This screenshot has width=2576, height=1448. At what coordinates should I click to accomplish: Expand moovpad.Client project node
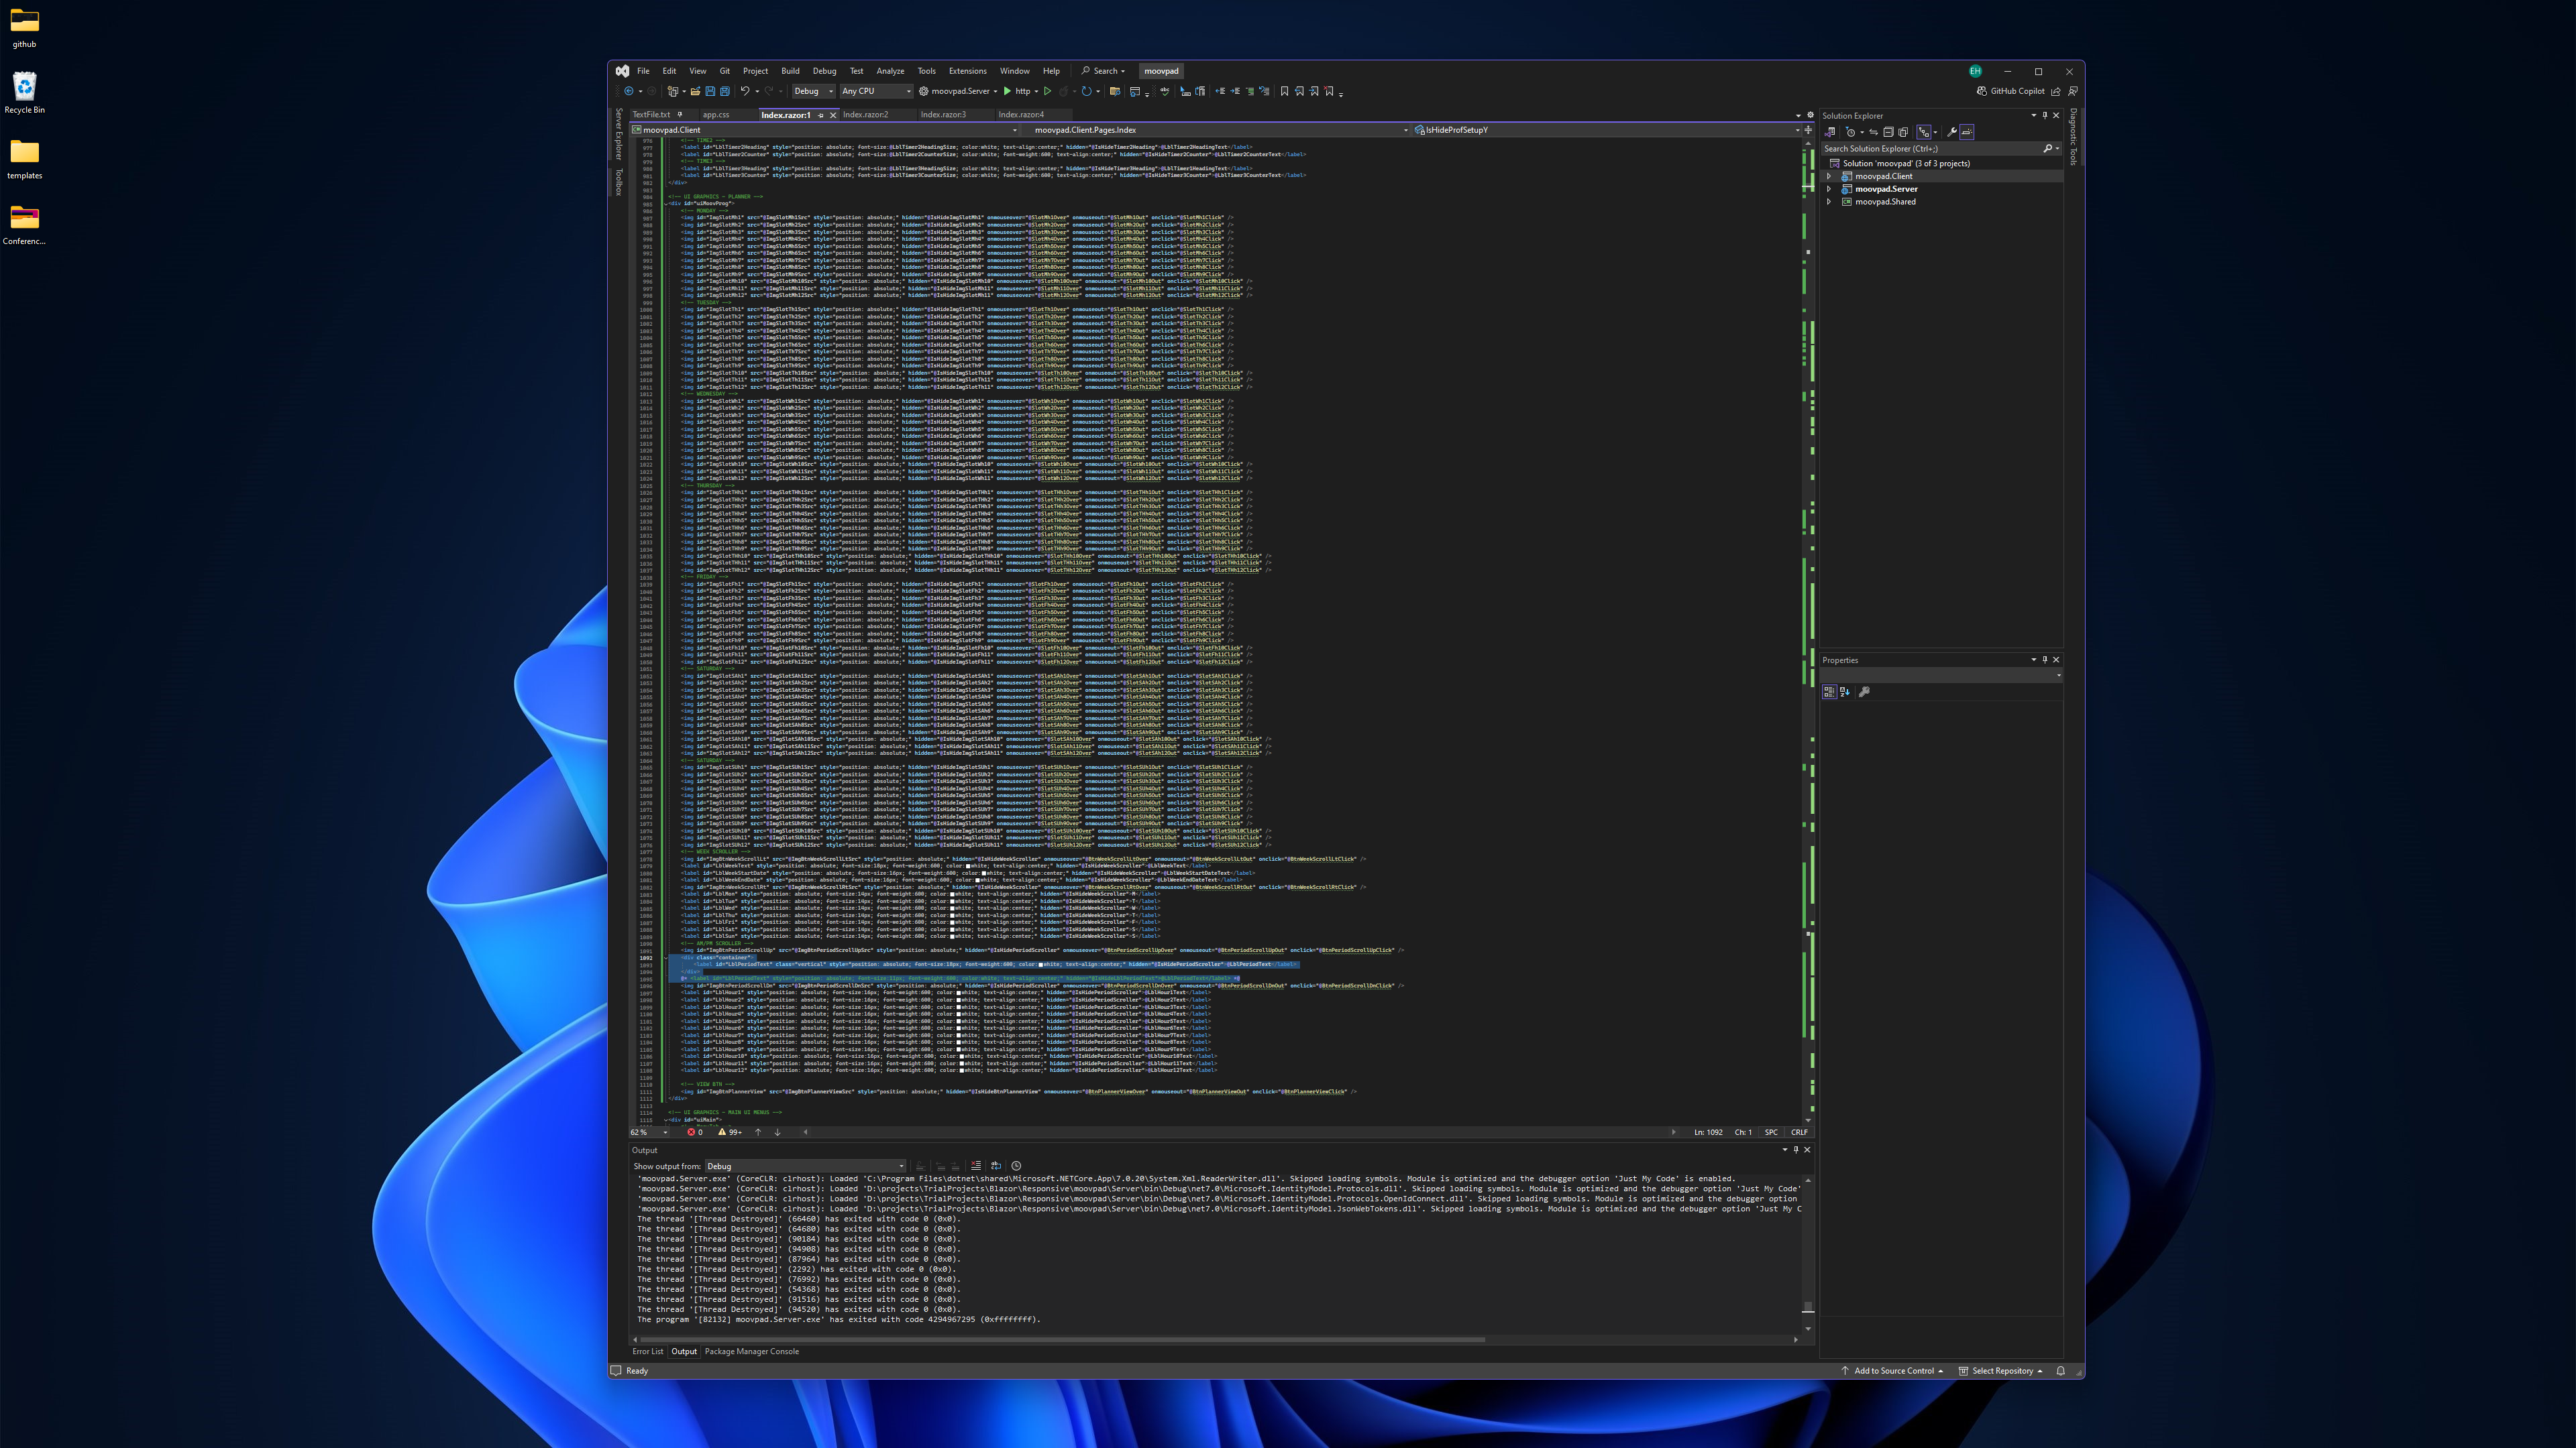click(x=1829, y=176)
